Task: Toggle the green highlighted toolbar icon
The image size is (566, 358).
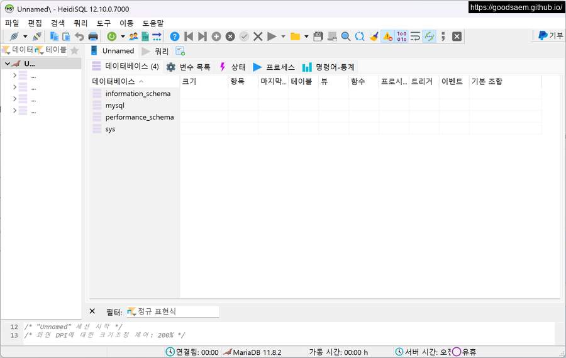Action: point(429,36)
